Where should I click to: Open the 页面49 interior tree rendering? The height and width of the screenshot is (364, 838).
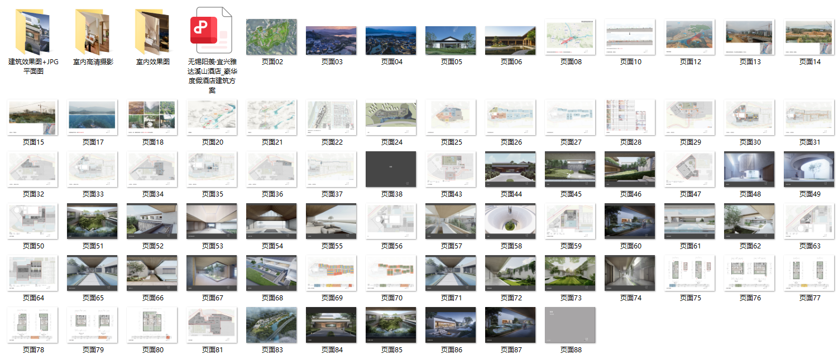click(x=809, y=168)
